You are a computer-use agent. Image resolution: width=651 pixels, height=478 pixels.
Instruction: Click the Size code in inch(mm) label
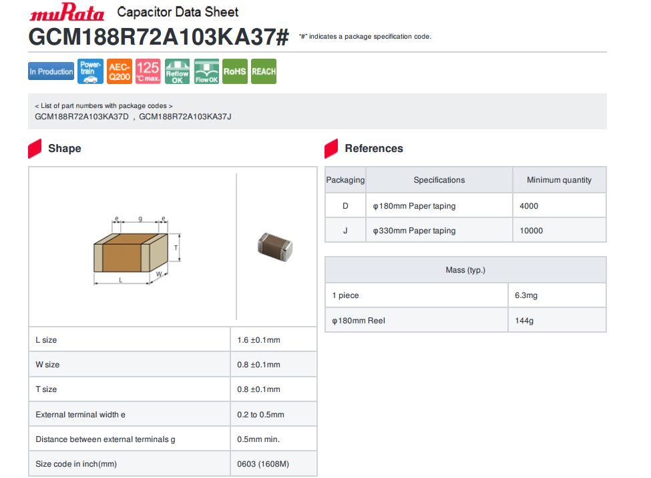[x=76, y=464]
